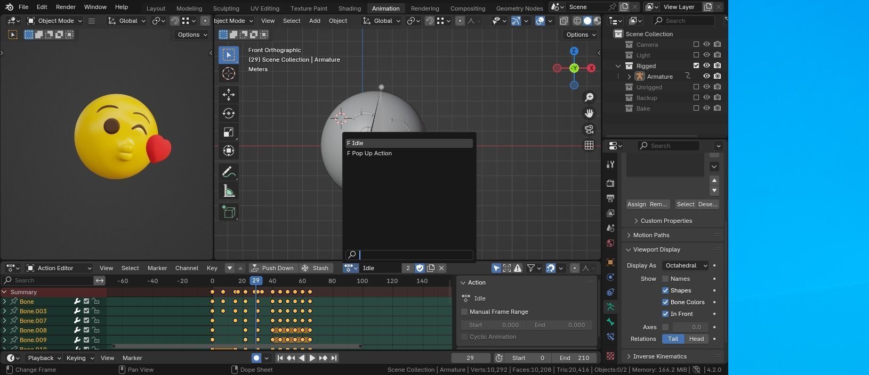
Task: Jump to the animation end frame
Action: click(x=334, y=358)
